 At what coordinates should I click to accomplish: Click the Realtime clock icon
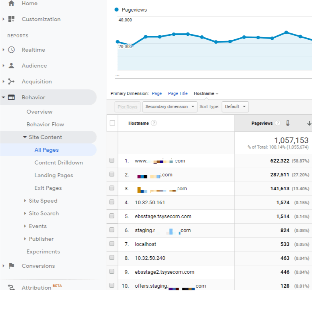pyautogui.click(x=11, y=50)
